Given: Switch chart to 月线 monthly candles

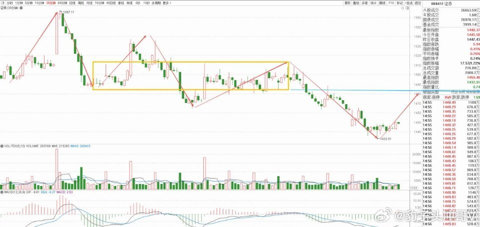Looking at the screenshot, I should point(90,3).
